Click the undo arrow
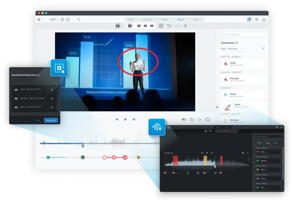The height and width of the screenshot is (202, 294). 169,26
